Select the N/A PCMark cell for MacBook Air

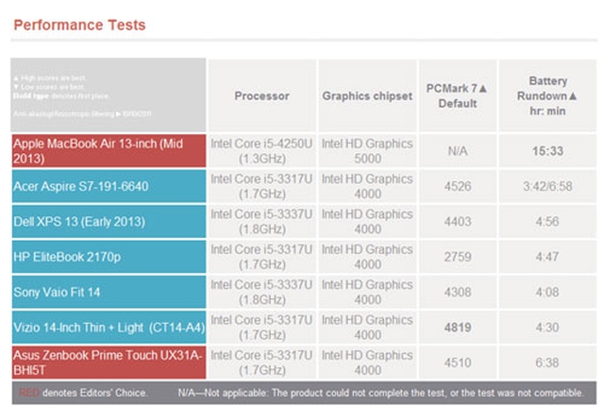coord(458,151)
